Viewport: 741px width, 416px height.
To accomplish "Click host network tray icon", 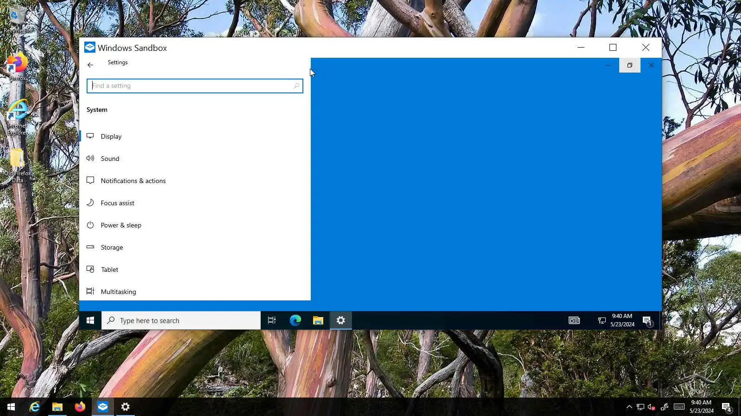I will pyautogui.click(x=640, y=407).
